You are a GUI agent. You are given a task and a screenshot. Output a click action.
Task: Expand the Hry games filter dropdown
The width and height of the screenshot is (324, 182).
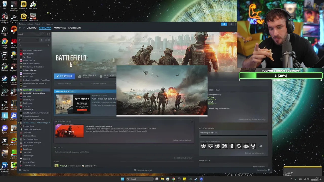(x=28, y=40)
